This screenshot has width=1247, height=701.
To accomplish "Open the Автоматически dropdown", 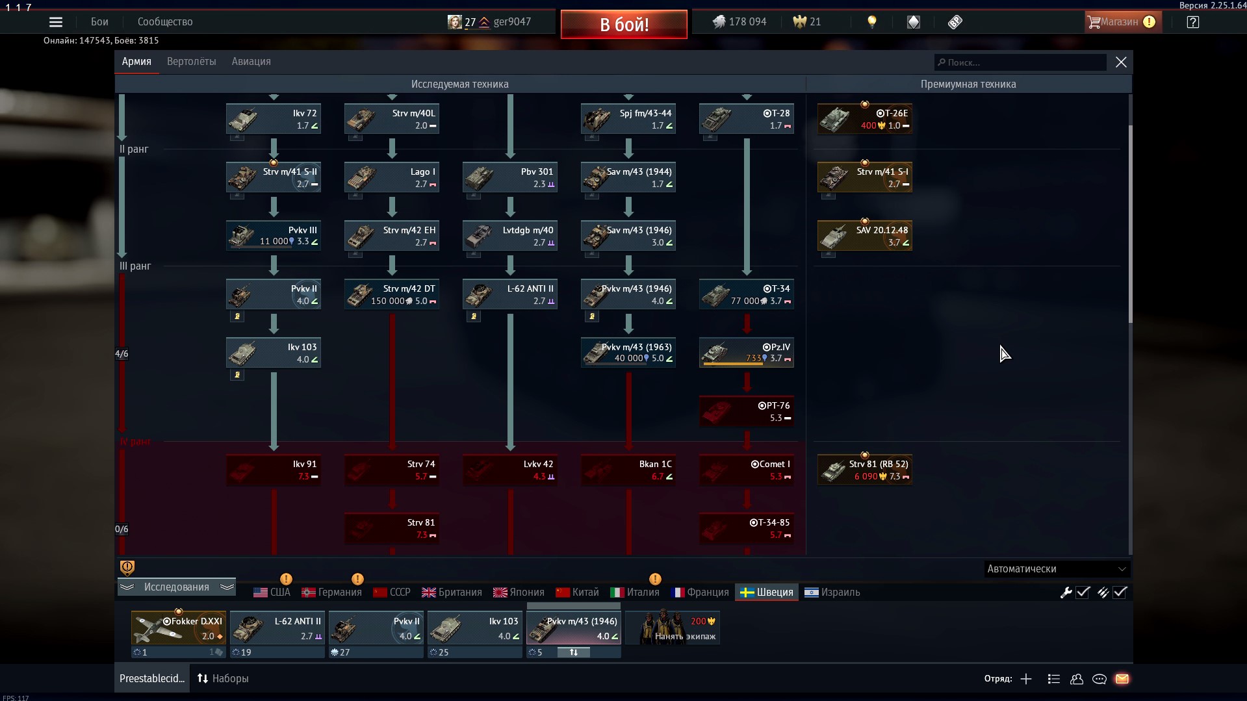I will click(x=1057, y=569).
